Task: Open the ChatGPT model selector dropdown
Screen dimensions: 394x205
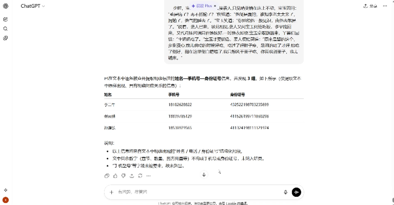Action: [x=33, y=6]
